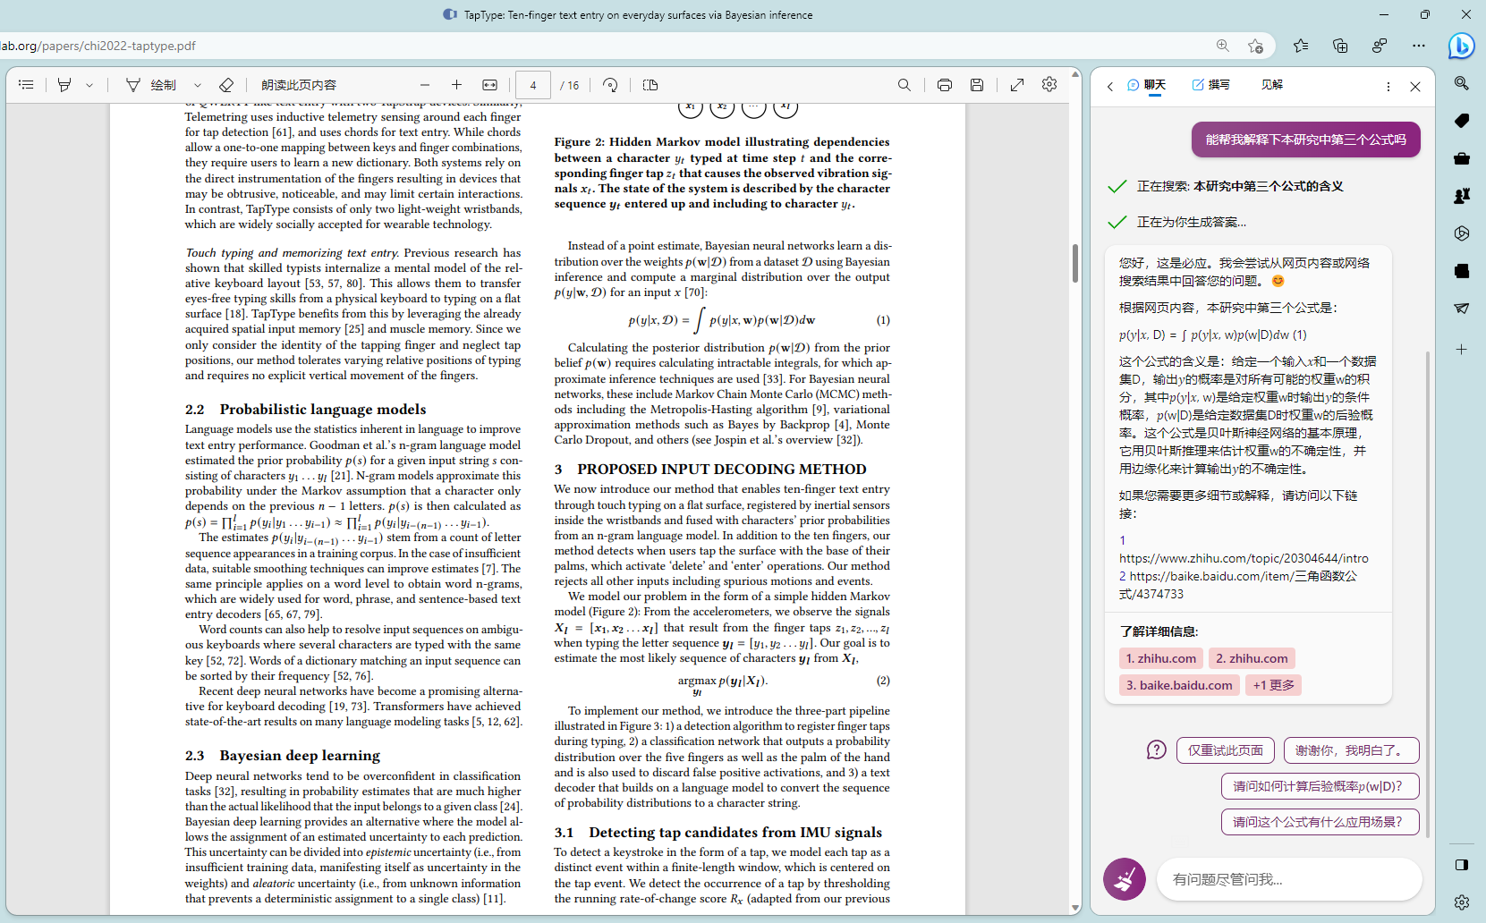Save the PDF with the floppy disk icon
Image resolution: width=1486 pixels, height=923 pixels.
[977, 85]
